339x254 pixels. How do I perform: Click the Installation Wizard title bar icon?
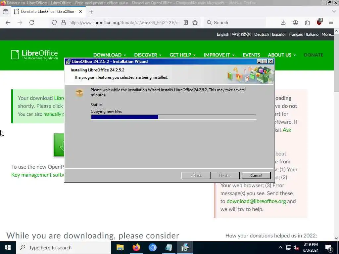click(x=68, y=62)
